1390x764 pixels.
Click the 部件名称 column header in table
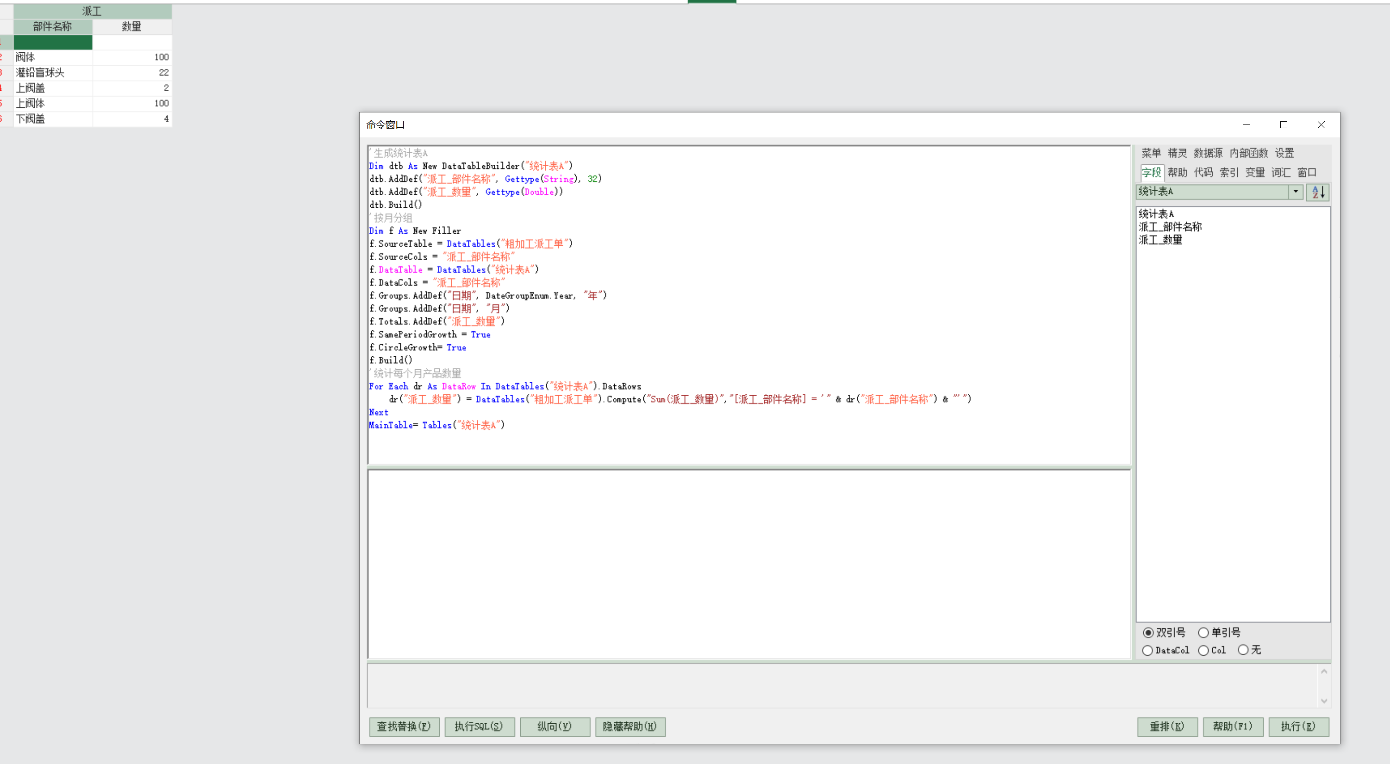[52, 26]
